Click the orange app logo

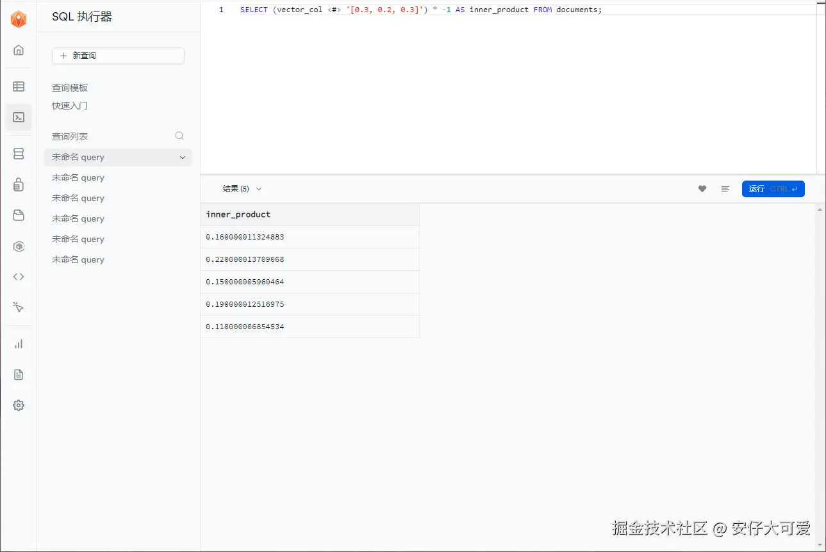pos(19,19)
